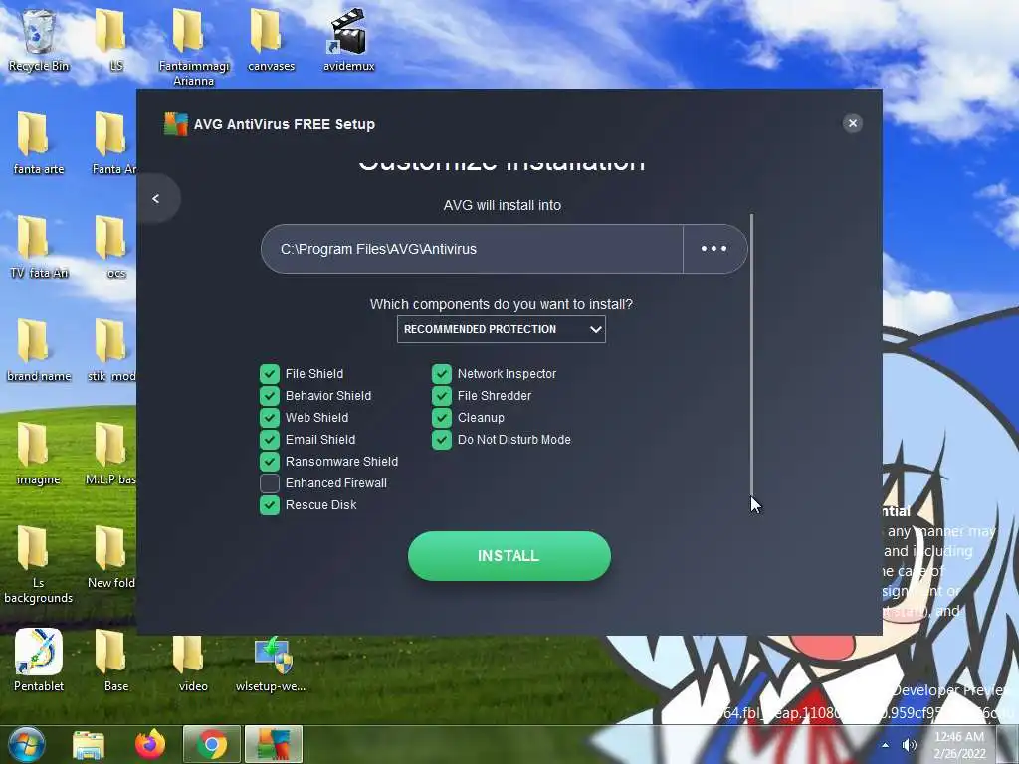Select the New fold folder icon
The height and width of the screenshot is (764, 1019).
[x=111, y=557]
